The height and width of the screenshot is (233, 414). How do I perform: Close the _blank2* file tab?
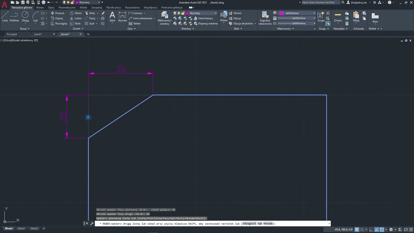click(81, 34)
